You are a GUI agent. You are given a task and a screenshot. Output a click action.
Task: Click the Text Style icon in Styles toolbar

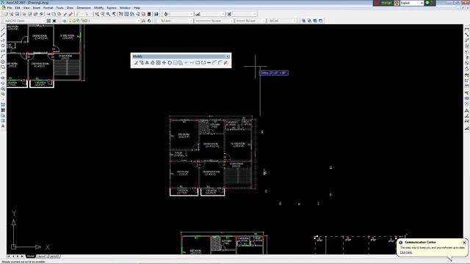(x=166, y=14)
